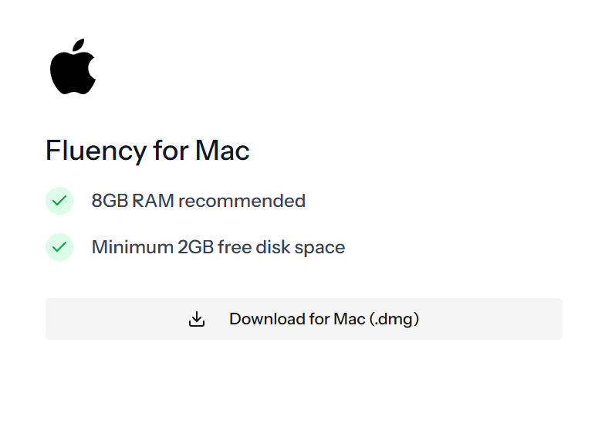Click the word "Fluency" in the title
This screenshot has width=605, height=424.
pyautogui.click(x=96, y=151)
